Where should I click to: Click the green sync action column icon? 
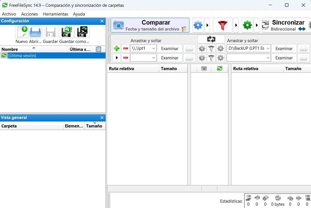tap(220, 69)
